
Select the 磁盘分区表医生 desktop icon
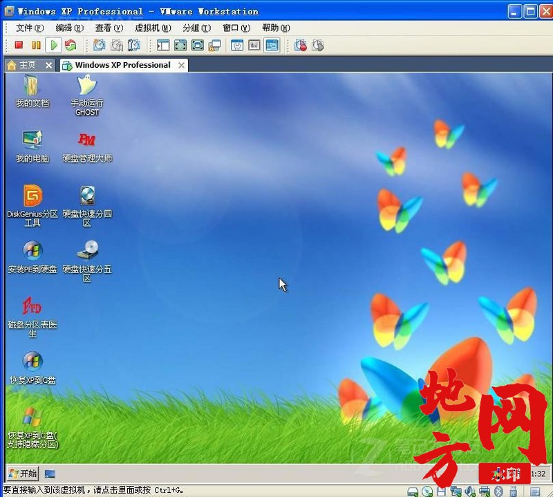click(x=32, y=317)
